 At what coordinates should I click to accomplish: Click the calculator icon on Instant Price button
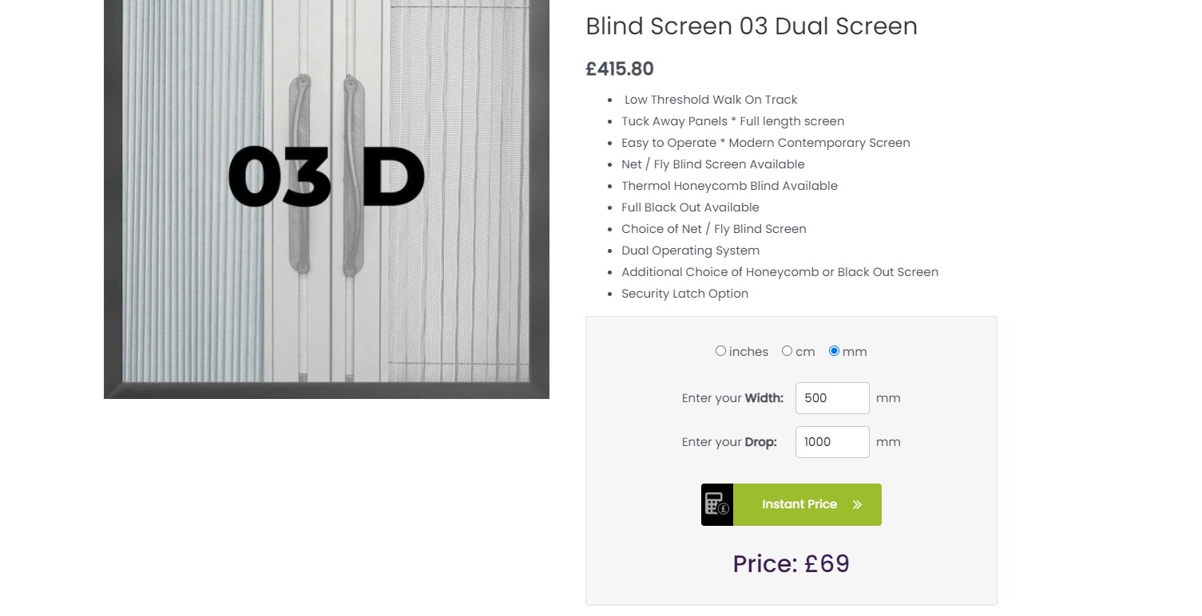pyautogui.click(x=716, y=504)
